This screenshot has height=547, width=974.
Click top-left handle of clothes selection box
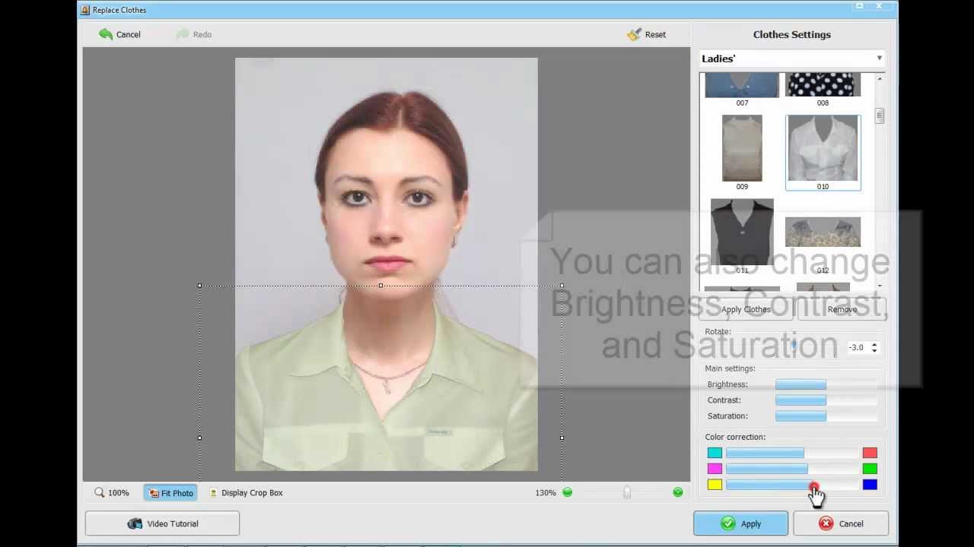(x=199, y=286)
